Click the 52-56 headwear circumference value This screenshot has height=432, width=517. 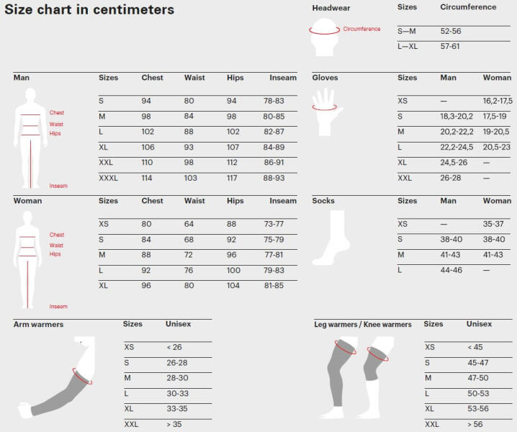coord(451,32)
